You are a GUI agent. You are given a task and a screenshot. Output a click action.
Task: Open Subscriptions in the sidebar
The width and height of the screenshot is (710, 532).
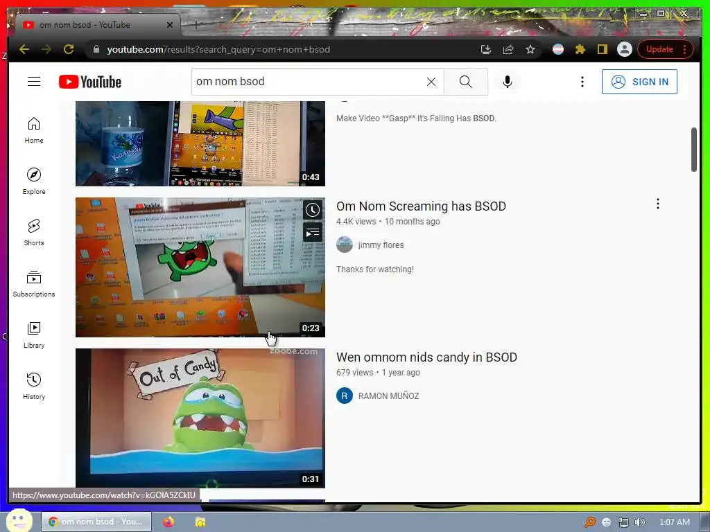pos(34,283)
